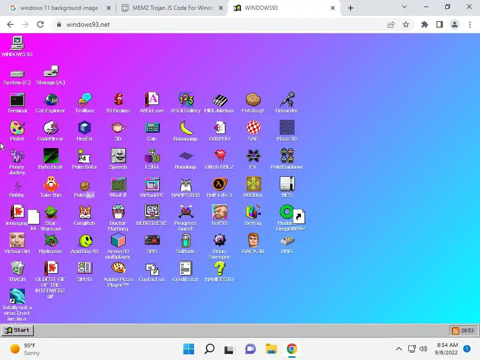
Task: Launch Virtual PC icon
Action: [x=152, y=187]
